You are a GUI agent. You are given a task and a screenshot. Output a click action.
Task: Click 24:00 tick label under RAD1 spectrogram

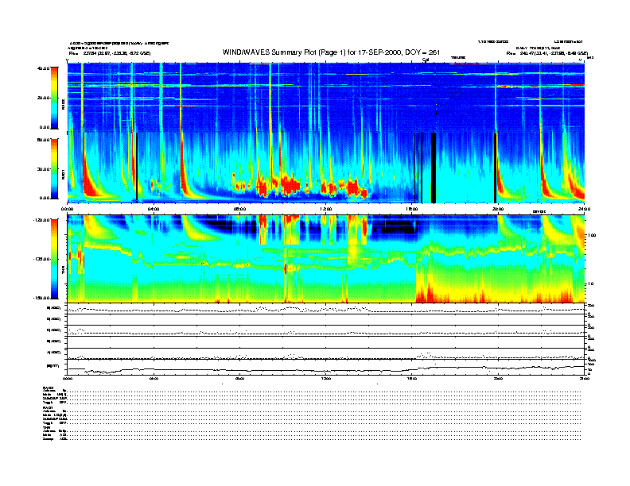[584, 209]
